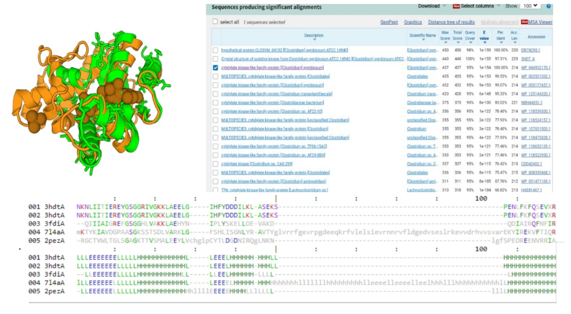Tick checkbox for hypothetical protein CLOSYM_04152
Viewport: 571px width, 314px height.
tap(216, 50)
